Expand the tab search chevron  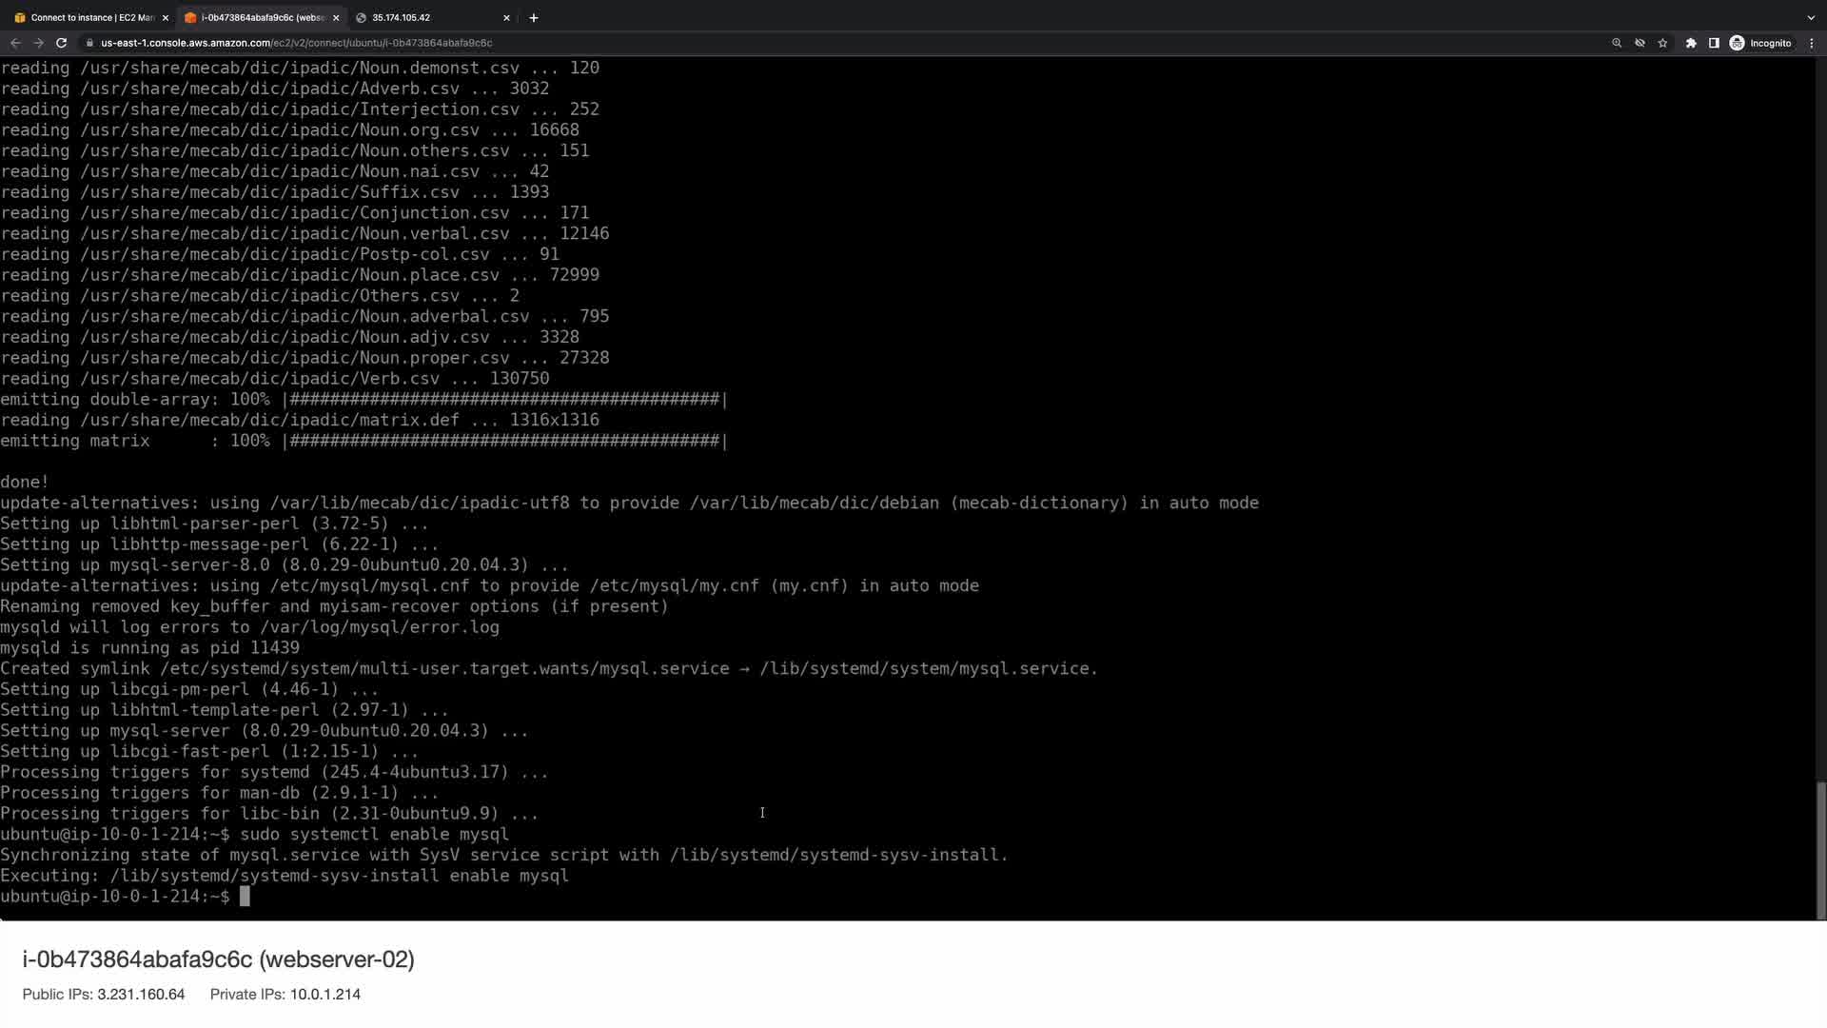click(x=1810, y=17)
